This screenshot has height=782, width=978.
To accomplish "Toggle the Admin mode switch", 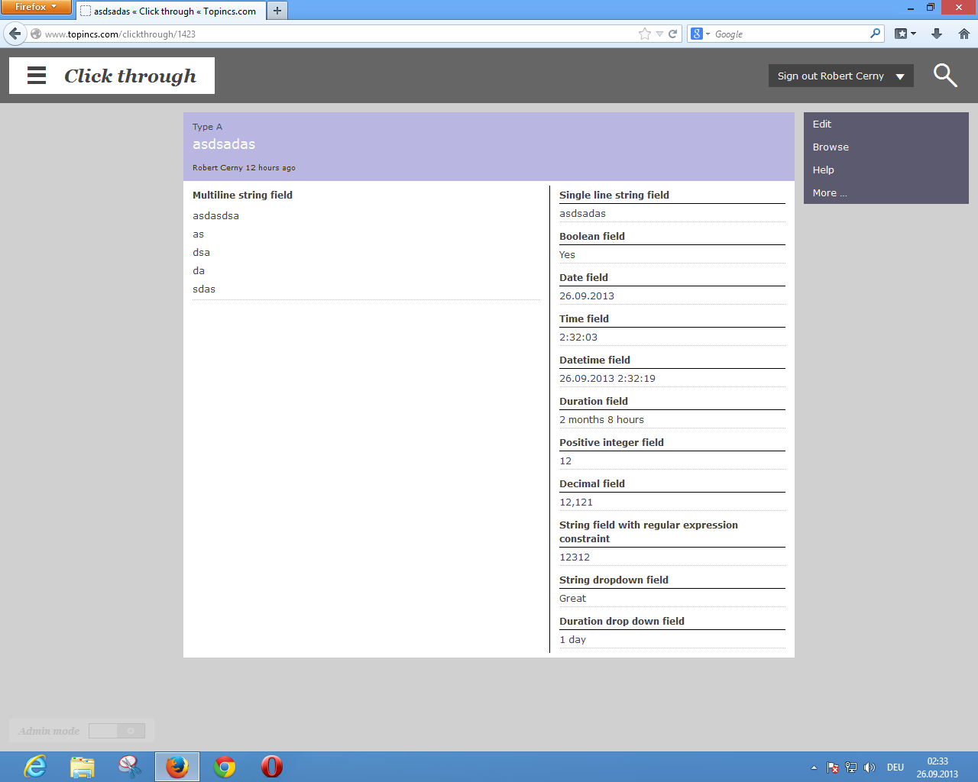I will point(117,731).
